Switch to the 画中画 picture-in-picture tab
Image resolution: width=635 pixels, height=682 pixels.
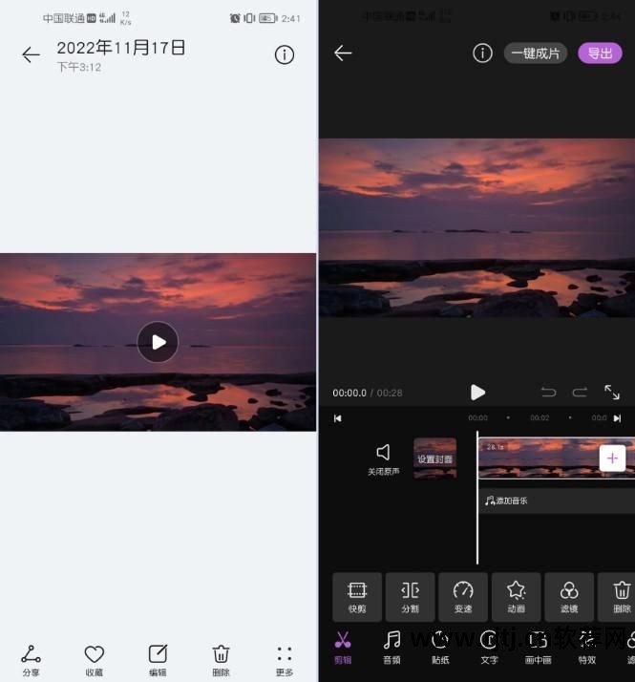tap(538, 648)
